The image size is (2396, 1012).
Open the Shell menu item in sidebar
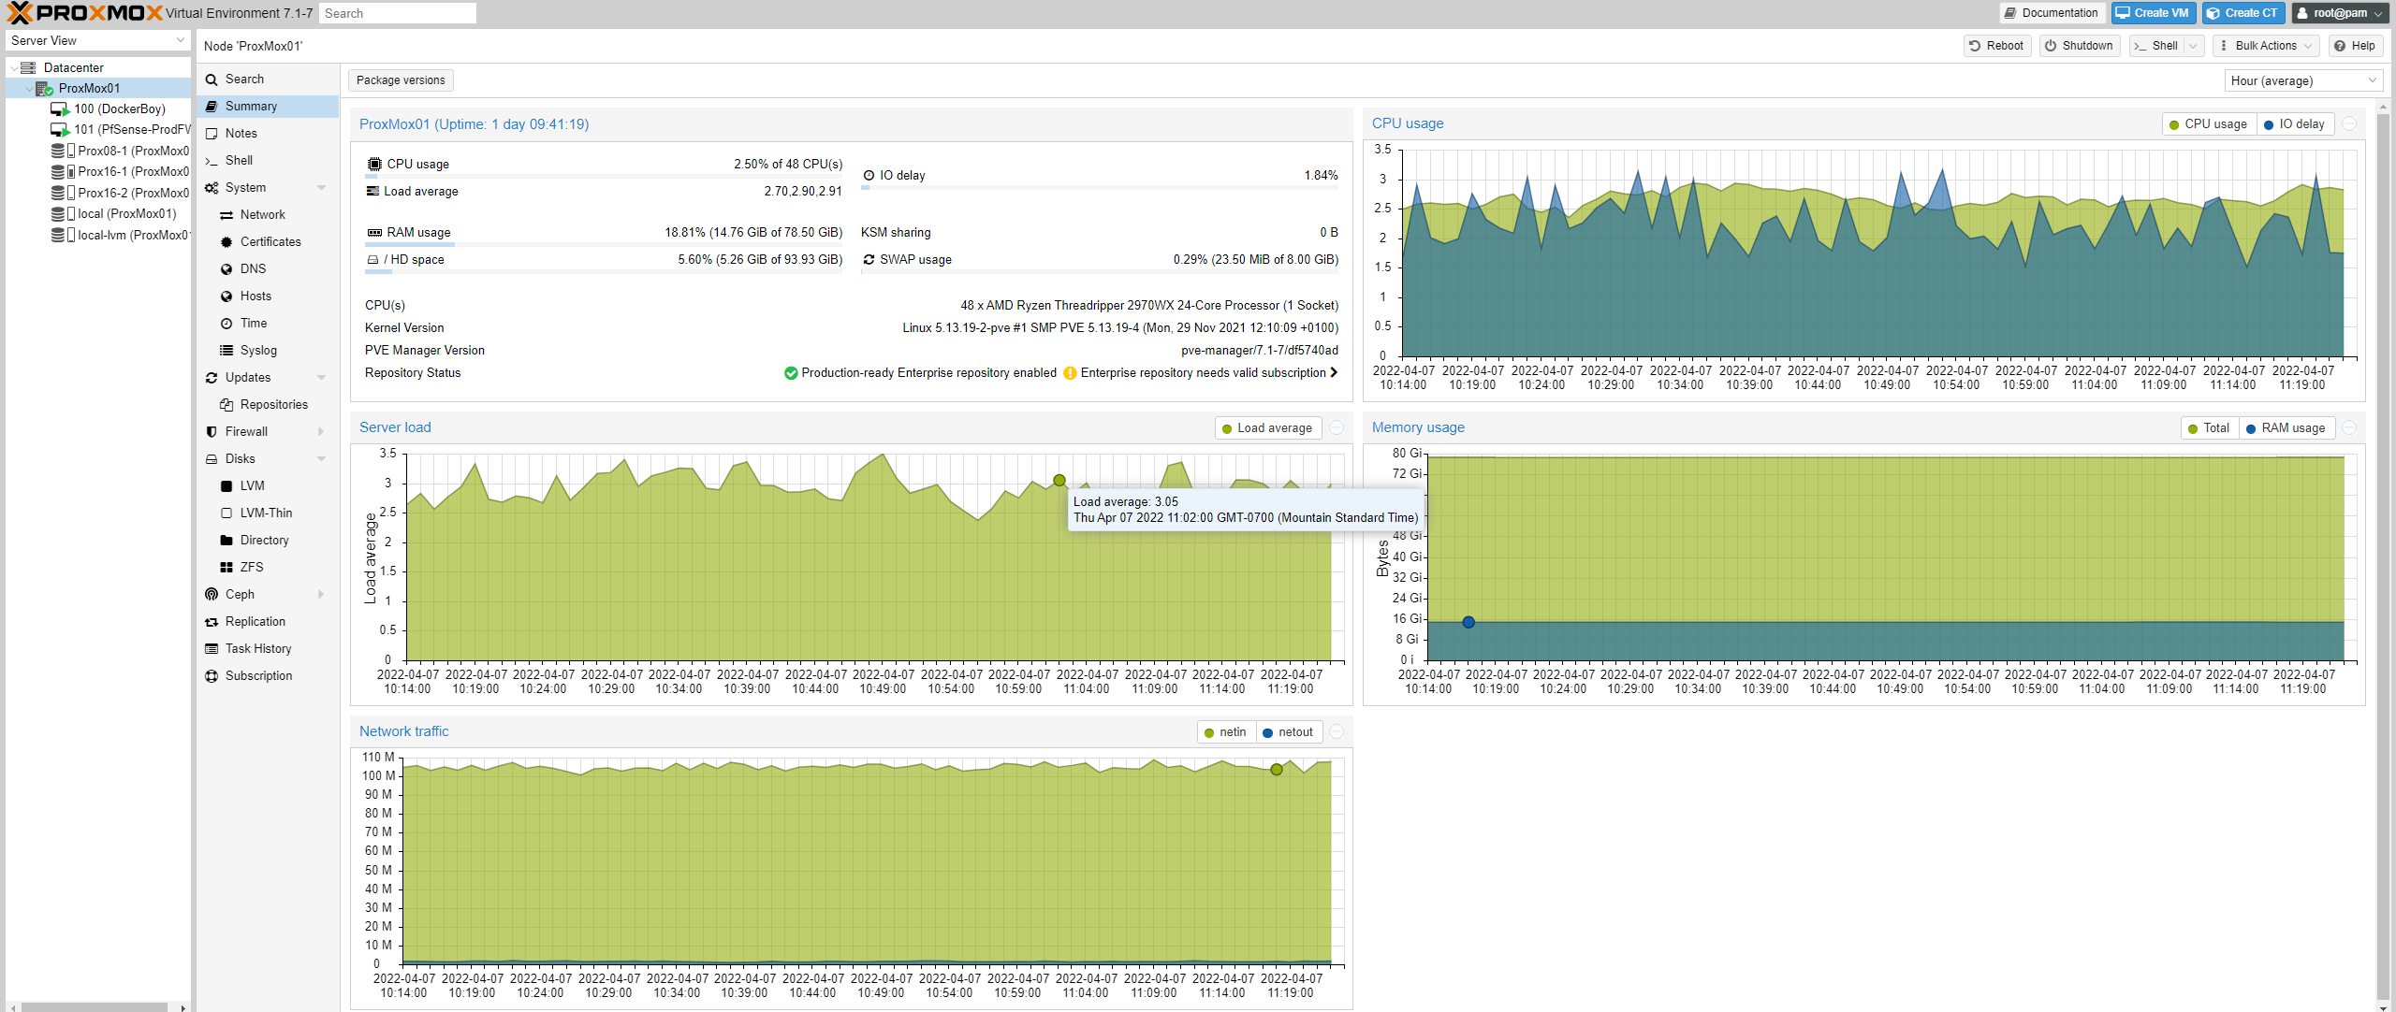tap(268, 161)
